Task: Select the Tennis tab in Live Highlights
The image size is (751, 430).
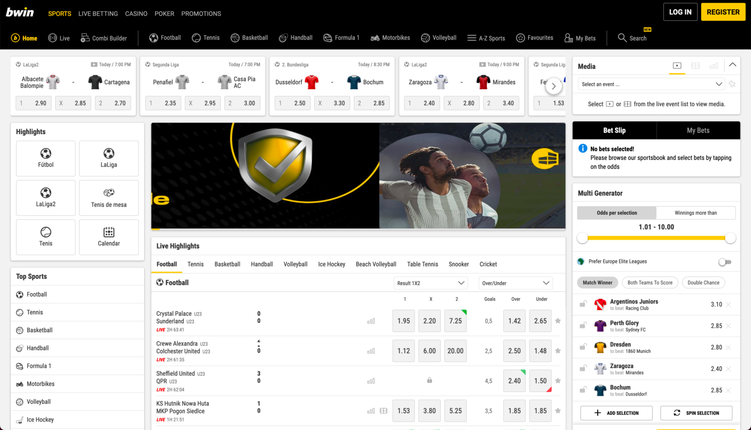Action: pos(196,264)
